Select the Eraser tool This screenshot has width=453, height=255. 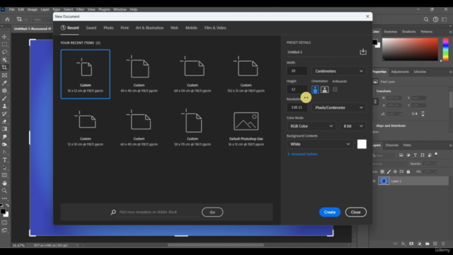[5, 121]
